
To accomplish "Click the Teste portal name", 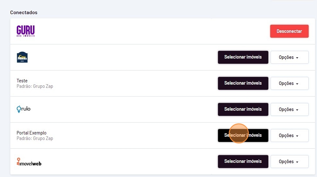I will tap(22, 81).
